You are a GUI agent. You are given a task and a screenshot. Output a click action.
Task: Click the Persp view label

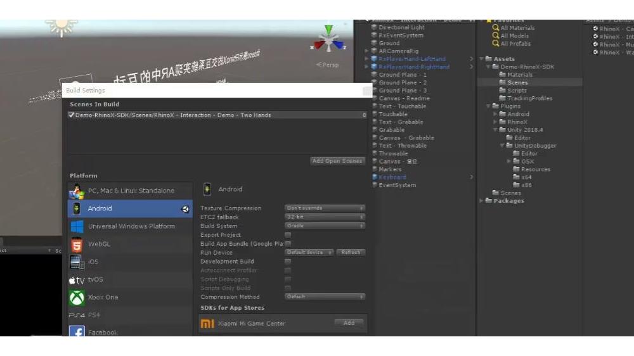point(328,65)
